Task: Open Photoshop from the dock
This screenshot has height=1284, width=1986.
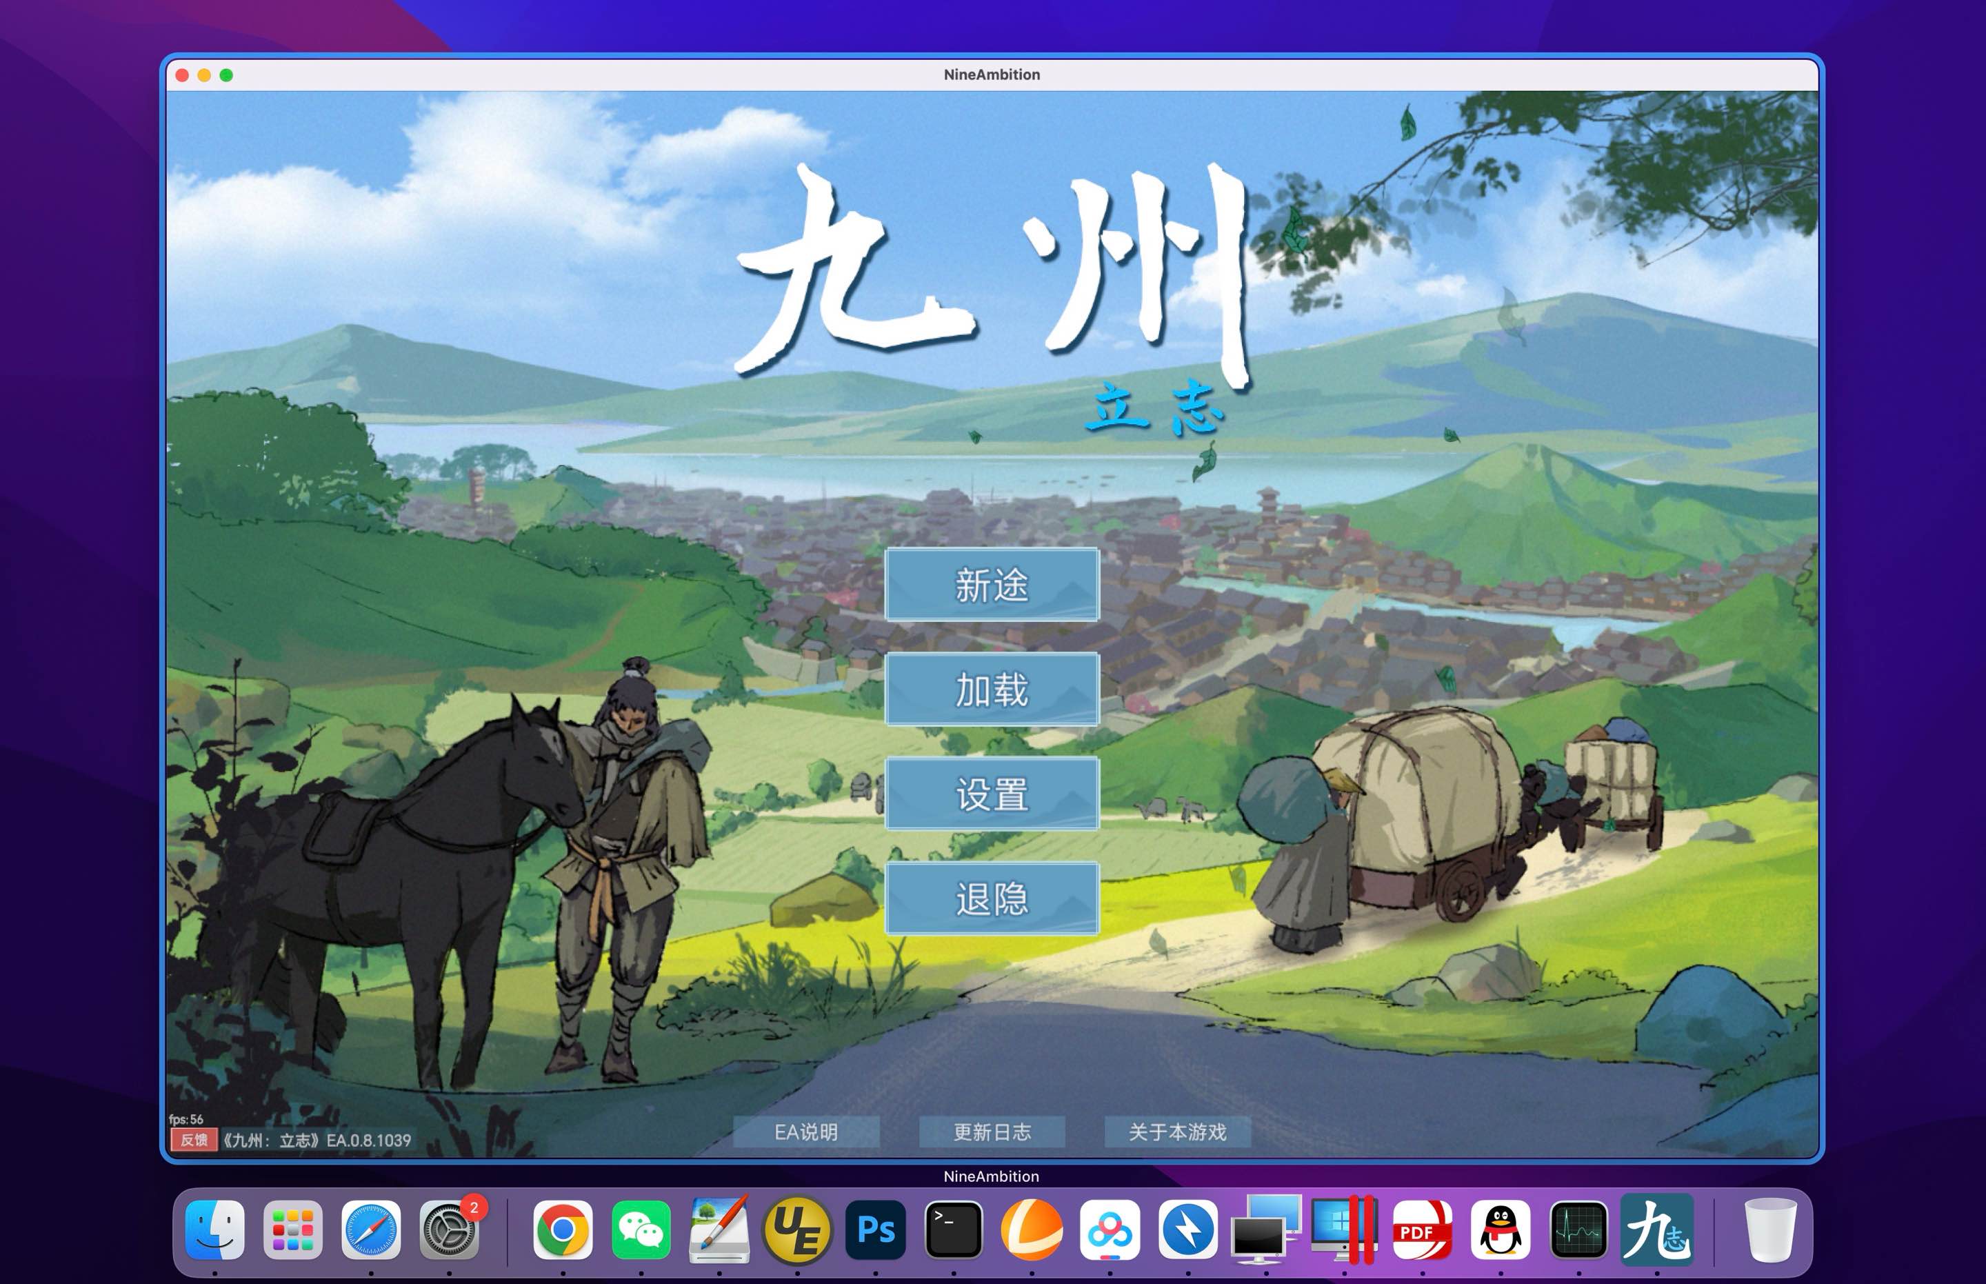Action: tap(876, 1230)
